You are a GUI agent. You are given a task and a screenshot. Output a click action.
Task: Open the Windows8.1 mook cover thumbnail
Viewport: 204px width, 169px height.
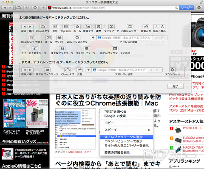(14, 114)
